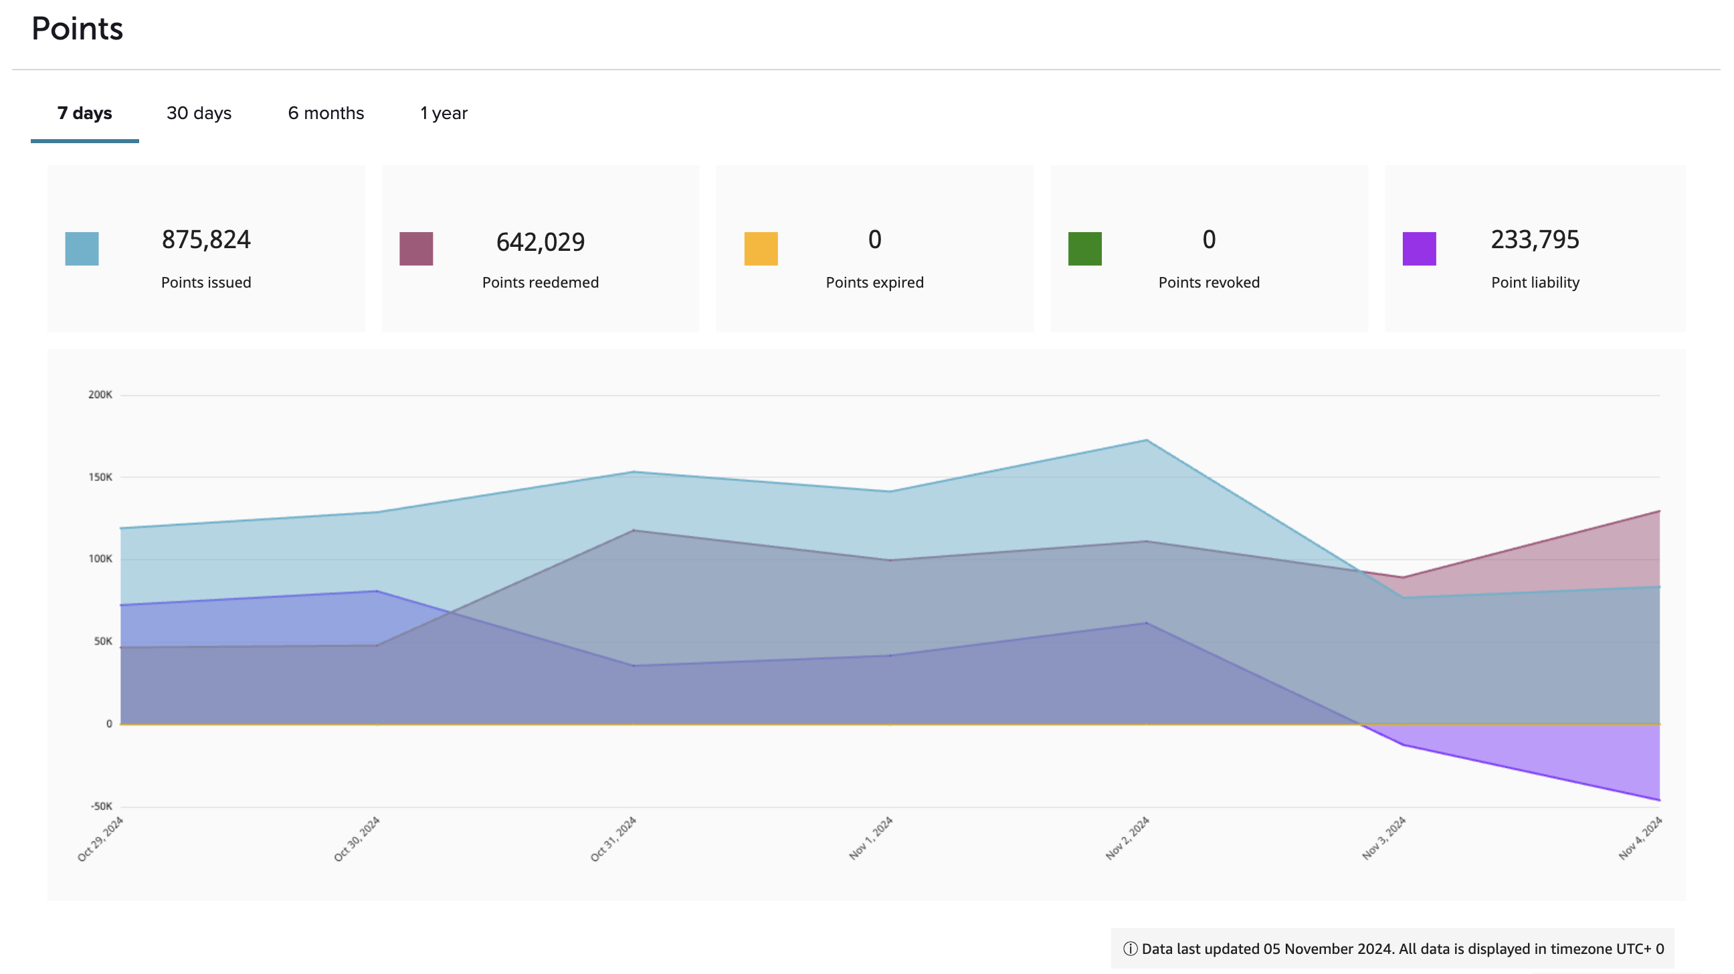Click the purple Point liability swatch
Viewport: 1734px width, 974px height.
1419,248
